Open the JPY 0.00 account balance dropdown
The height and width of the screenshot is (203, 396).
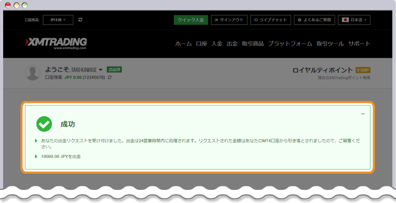[58, 20]
